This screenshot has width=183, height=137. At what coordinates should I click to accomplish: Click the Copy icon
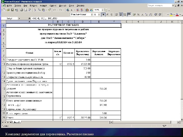(39, 10)
